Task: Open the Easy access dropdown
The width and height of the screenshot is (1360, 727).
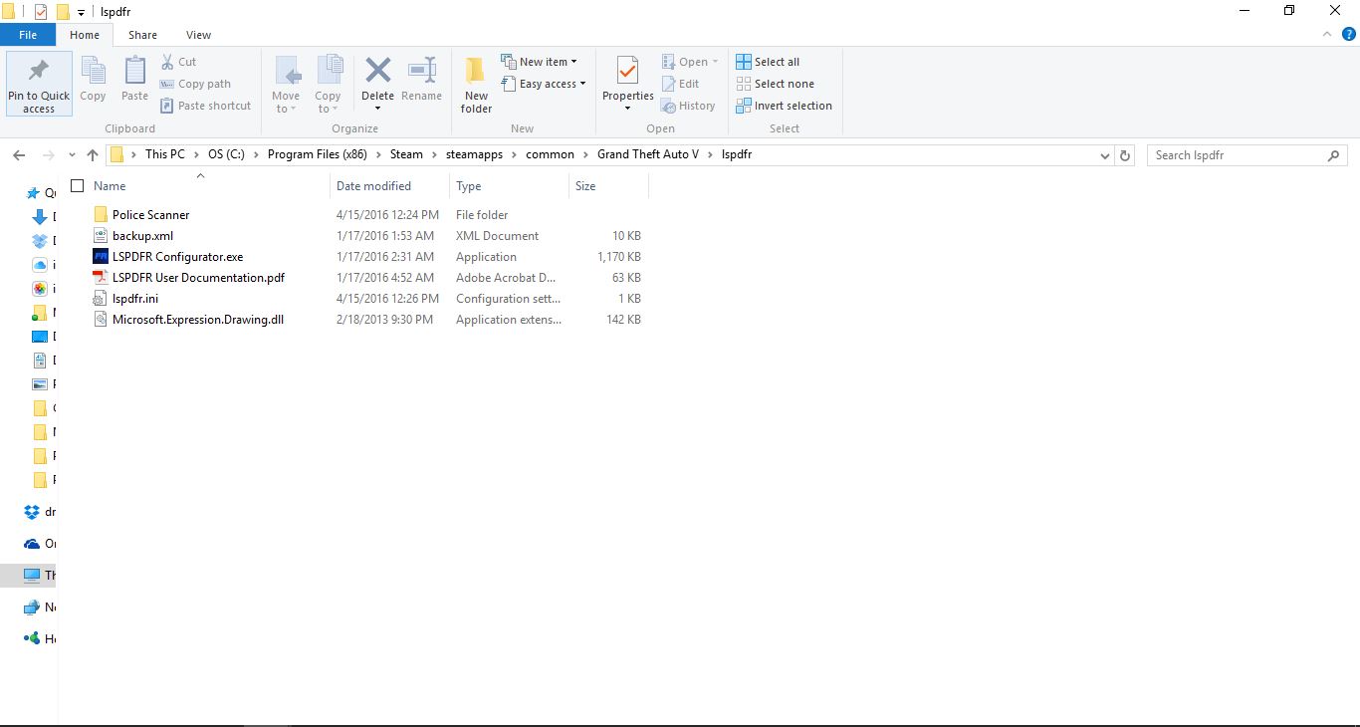Action: (543, 84)
